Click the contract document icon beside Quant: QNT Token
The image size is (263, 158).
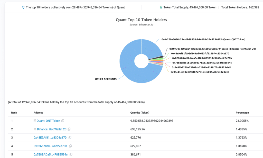point(35,121)
